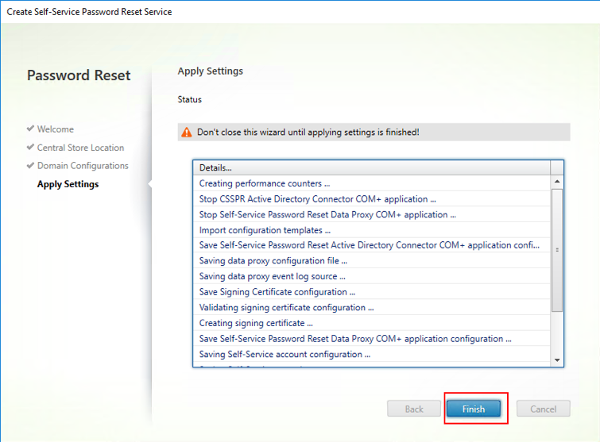Select Saving Self-Service account configuration row

click(x=284, y=354)
